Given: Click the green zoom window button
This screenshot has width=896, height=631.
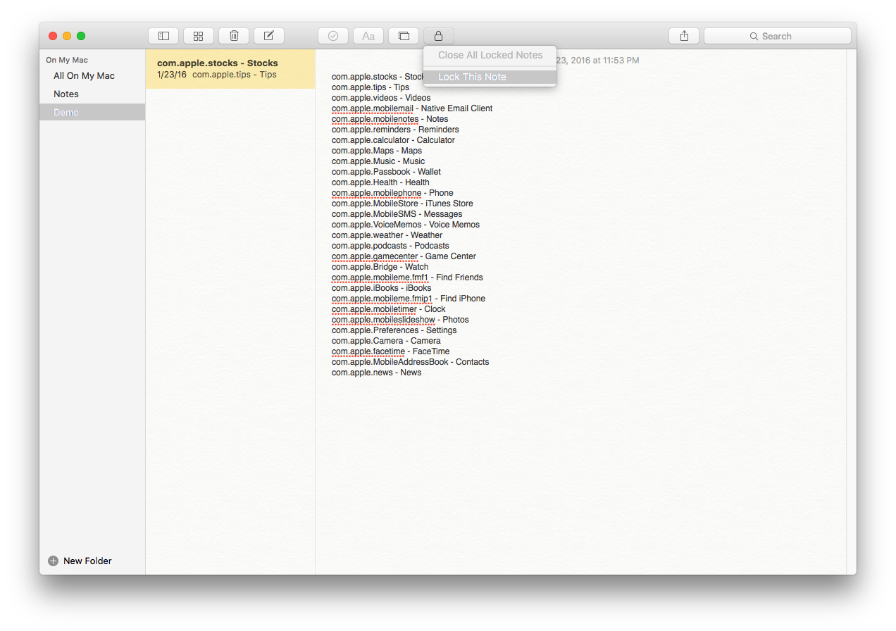Looking at the screenshot, I should click(81, 36).
